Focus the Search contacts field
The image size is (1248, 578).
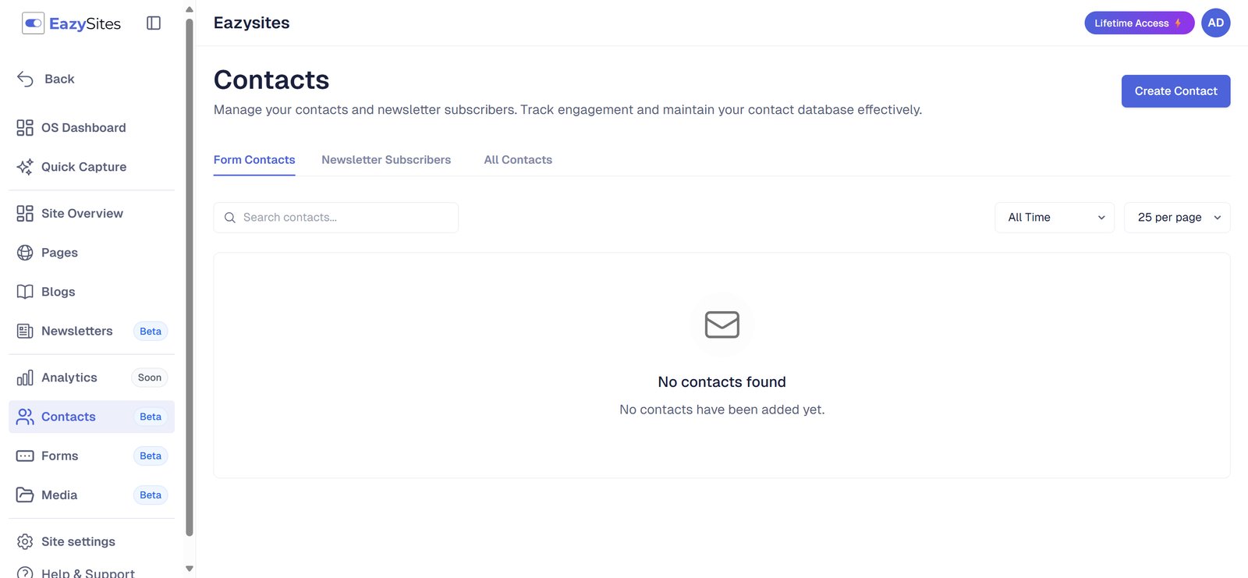point(343,218)
